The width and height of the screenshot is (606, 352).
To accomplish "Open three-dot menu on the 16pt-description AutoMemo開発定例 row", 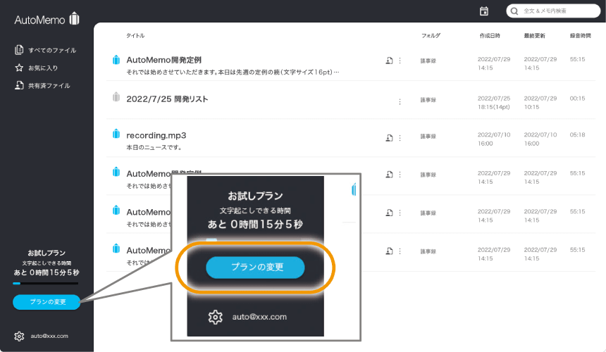I will [400, 61].
